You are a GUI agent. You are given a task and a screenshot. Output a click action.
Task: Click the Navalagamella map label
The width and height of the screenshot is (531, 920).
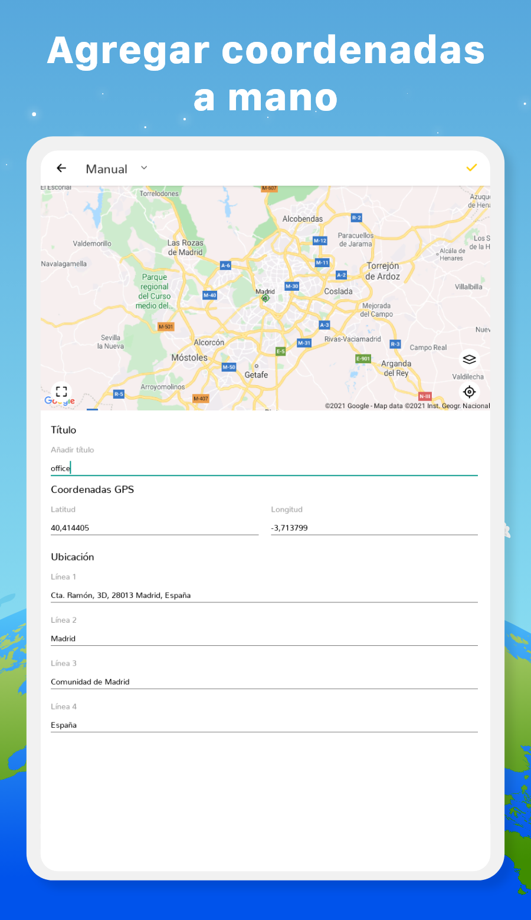point(64,264)
